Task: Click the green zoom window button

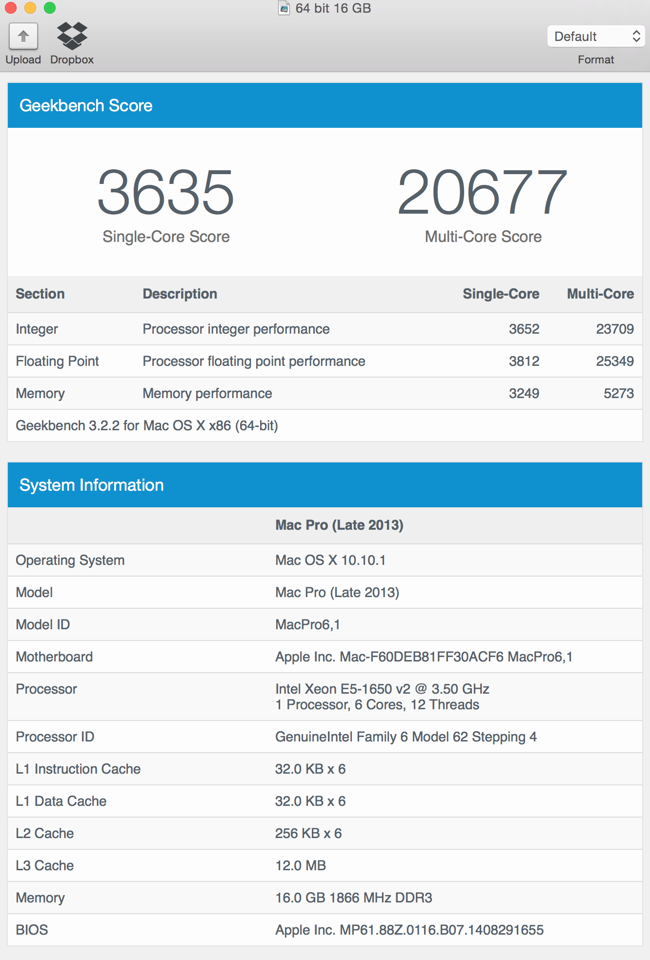Action: [50, 8]
